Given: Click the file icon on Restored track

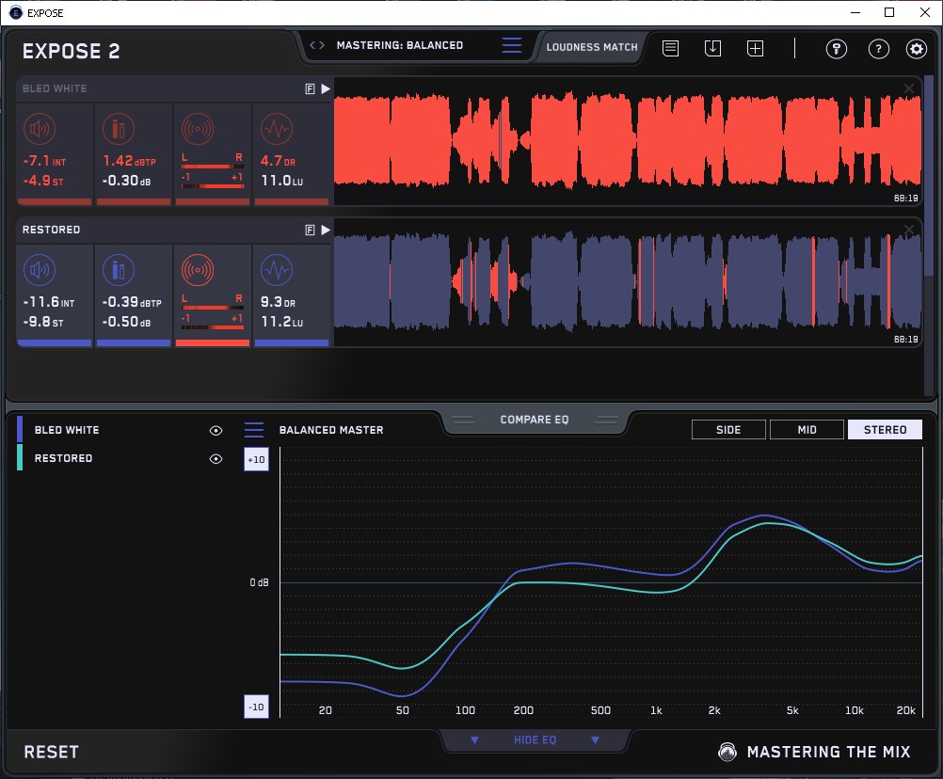Looking at the screenshot, I should [310, 231].
